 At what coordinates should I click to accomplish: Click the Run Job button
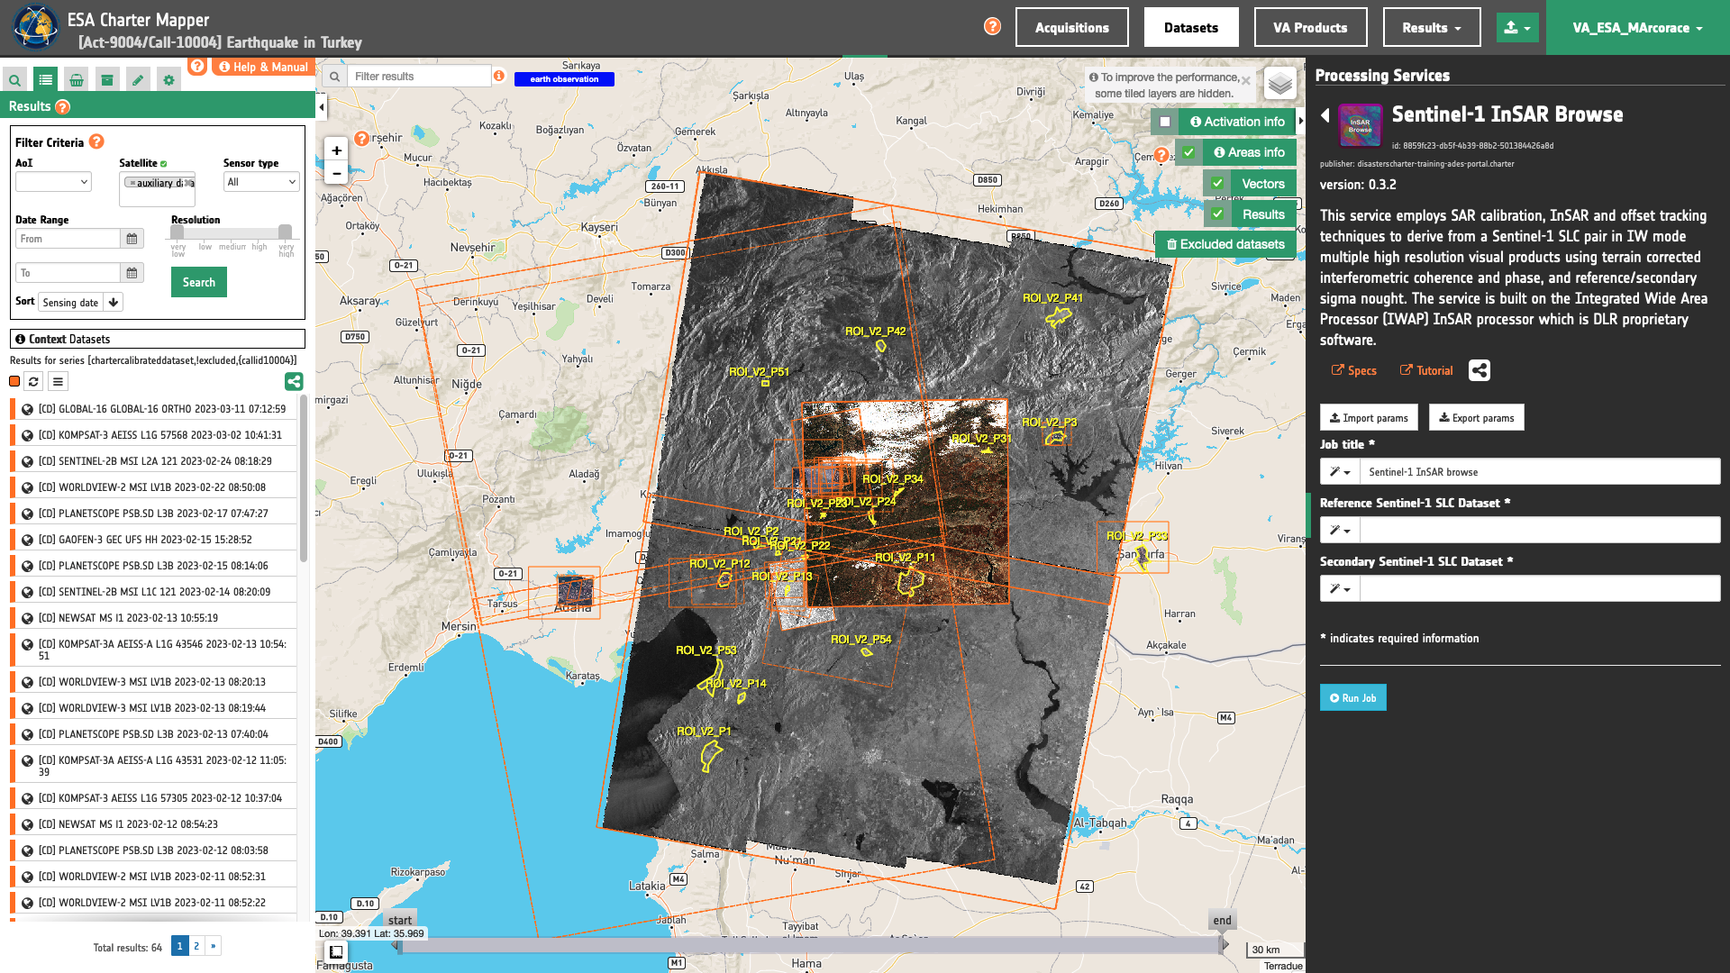[1353, 698]
